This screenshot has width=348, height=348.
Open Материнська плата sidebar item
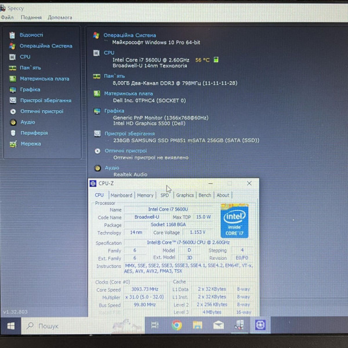tap(45, 78)
